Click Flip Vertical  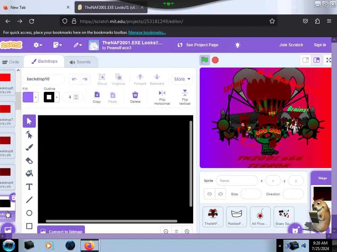(x=185, y=98)
